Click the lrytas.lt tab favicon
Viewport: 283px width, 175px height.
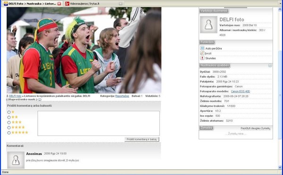[x=67, y=4]
